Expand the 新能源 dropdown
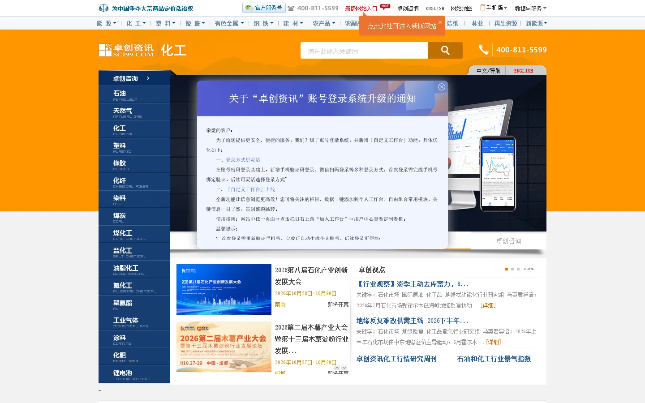 [537, 23]
